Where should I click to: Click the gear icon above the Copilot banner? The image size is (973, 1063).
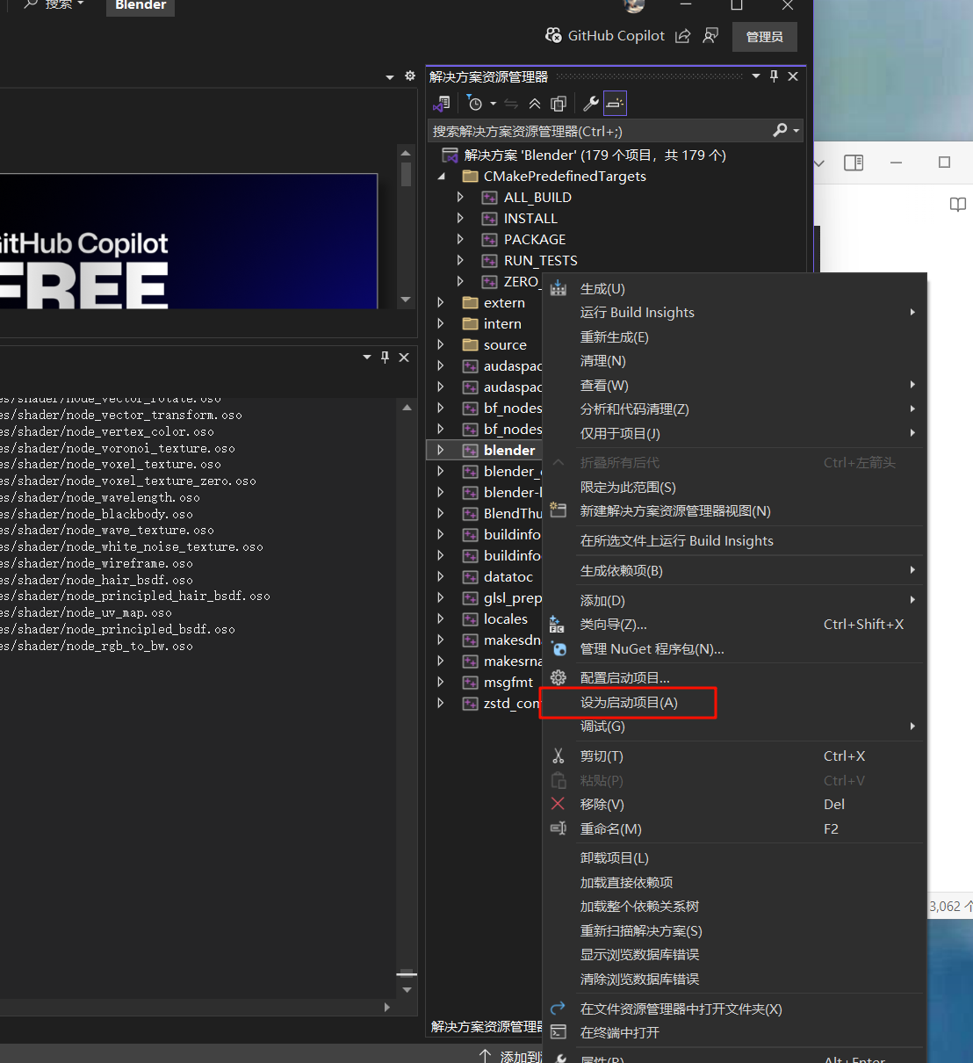409,76
